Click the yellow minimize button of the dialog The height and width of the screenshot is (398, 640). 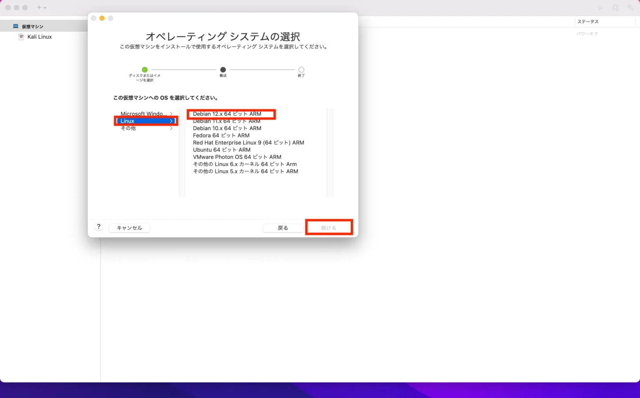coord(102,18)
